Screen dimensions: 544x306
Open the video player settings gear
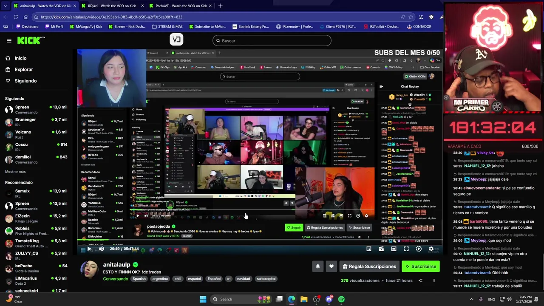[x=431, y=249]
